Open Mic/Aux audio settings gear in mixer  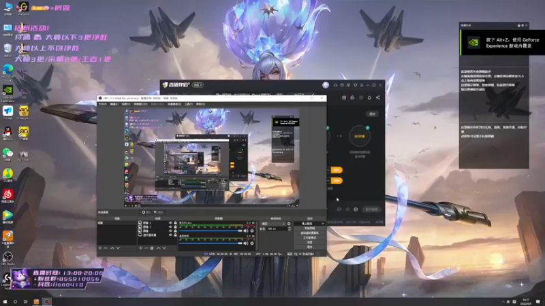[x=252, y=231]
